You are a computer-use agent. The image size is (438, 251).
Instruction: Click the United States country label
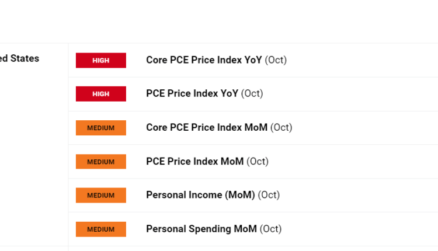point(20,58)
